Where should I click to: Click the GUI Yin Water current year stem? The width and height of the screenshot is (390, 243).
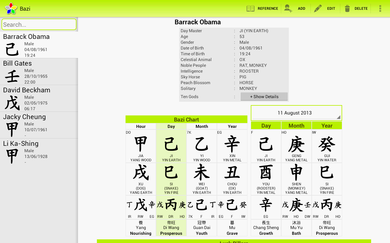tap(327, 146)
